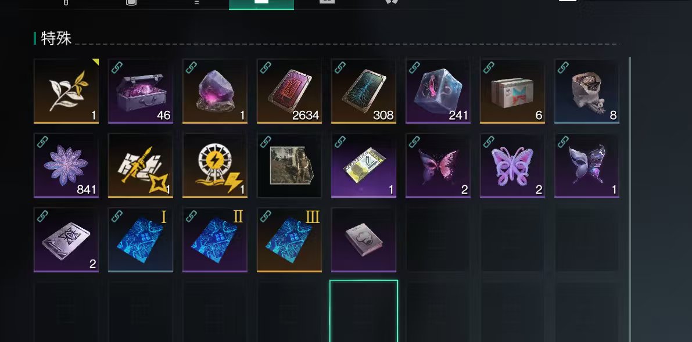Viewport: 692px width, 342px height.
Task: Click the inventory vertical scrollbar
Action: pyautogui.click(x=629, y=199)
